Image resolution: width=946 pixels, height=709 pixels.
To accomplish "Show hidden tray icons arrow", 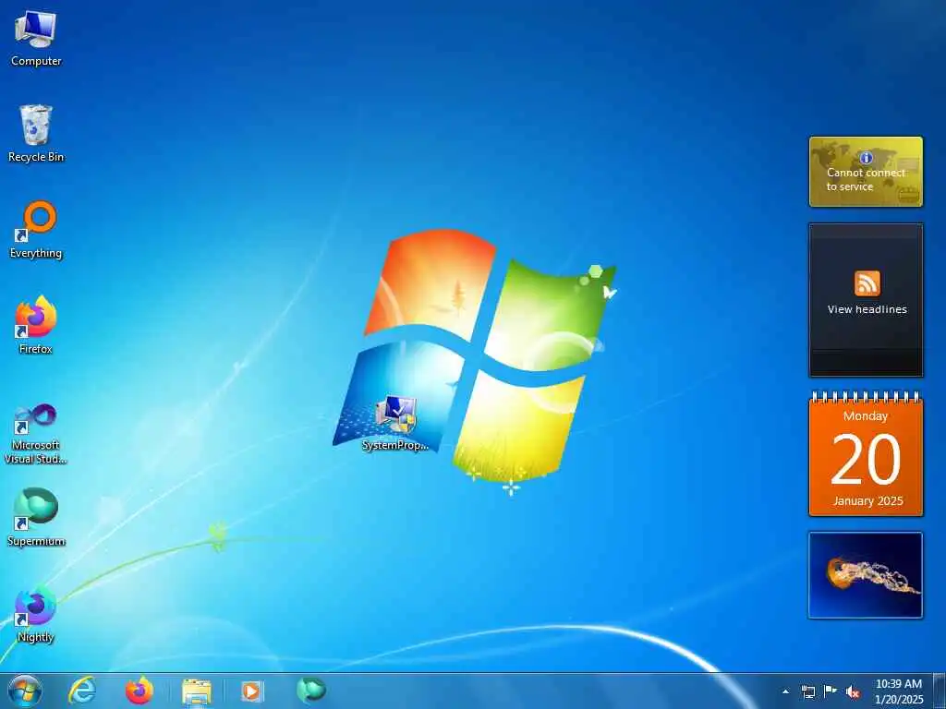I will [x=785, y=691].
